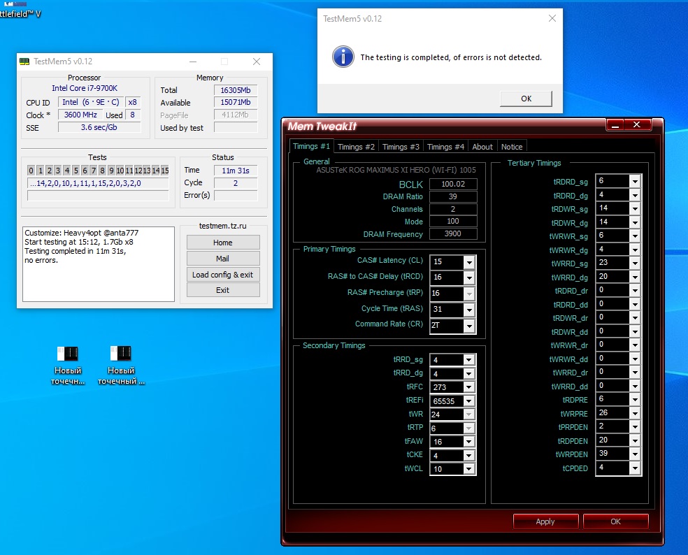The image size is (688, 555).
Task: Click Total memory value 16305Mb
Action: (x=236, y=90)
